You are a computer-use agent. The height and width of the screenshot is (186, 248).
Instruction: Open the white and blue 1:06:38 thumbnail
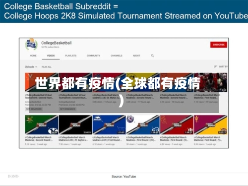(x=143, y=124)
